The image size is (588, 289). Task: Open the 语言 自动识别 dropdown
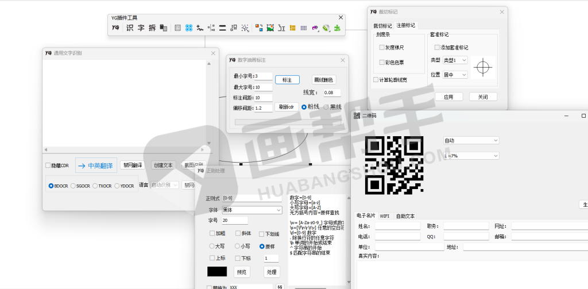[x=165, y=185]
